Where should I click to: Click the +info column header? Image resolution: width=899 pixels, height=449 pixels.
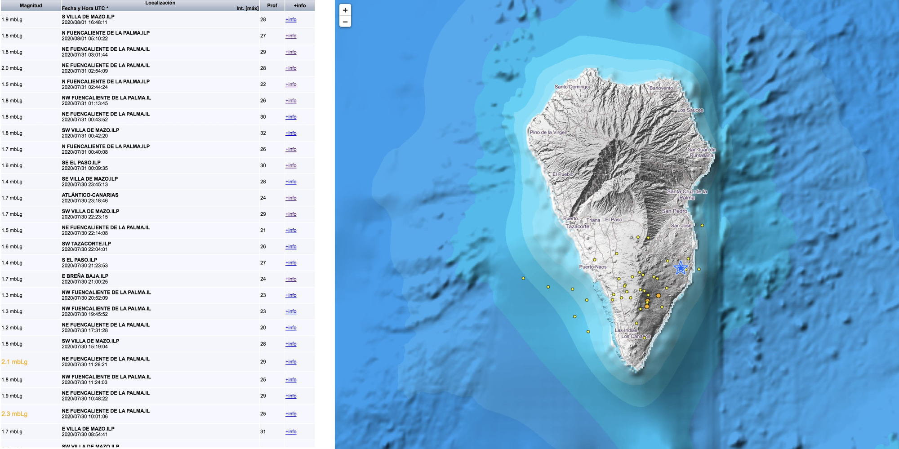pyautogui.click(x=300, y=5)
